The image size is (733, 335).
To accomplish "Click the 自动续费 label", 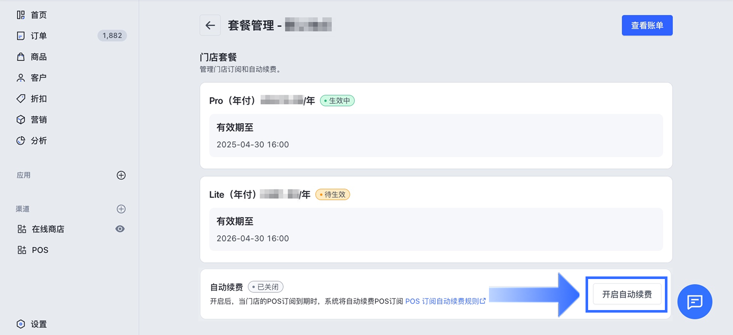I will coord(227,287).
